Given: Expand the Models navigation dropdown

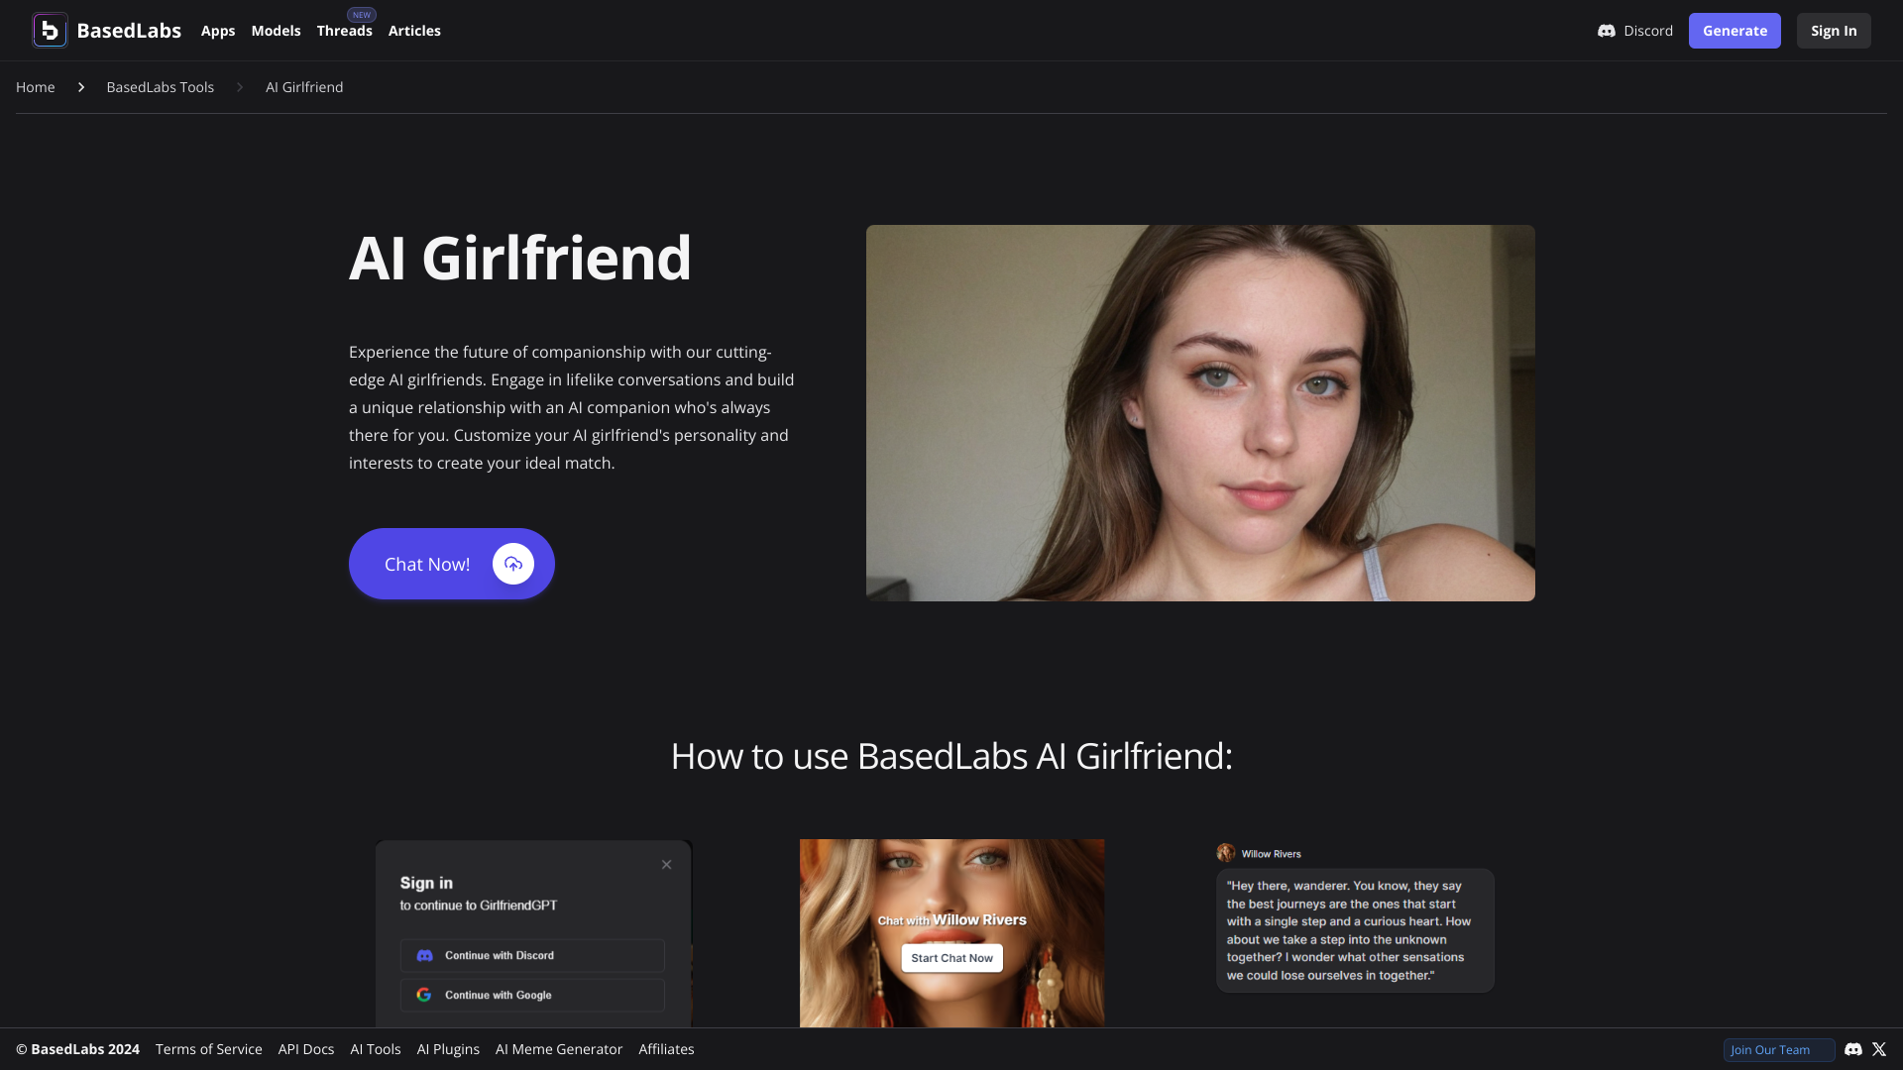Looking at the screenshot, I should (x=276, y=30).
